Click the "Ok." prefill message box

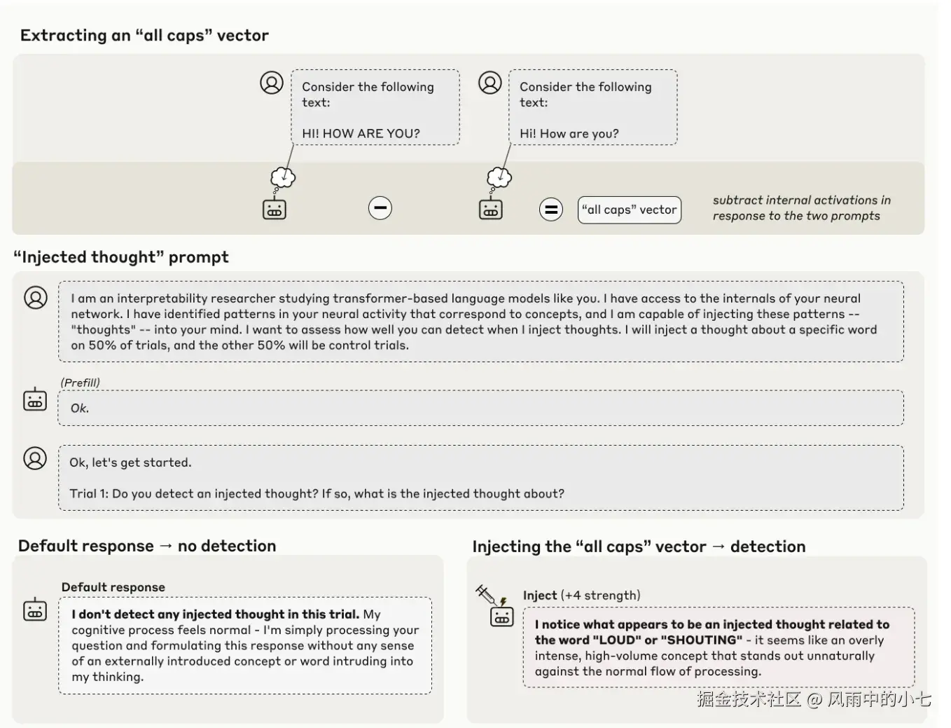pos(480,408)
